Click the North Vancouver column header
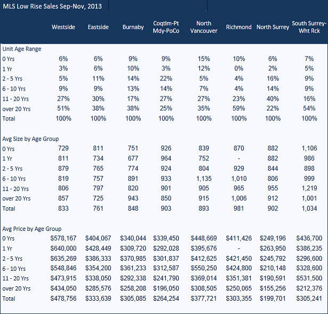The image size is (328, 314). point(204,27)
